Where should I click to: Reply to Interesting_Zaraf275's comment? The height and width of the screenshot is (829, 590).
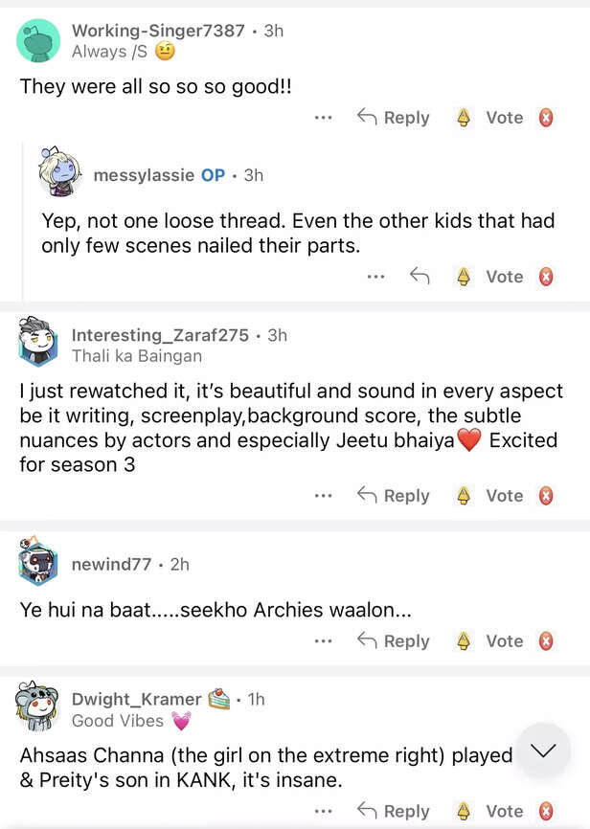[x=393, y=496]
